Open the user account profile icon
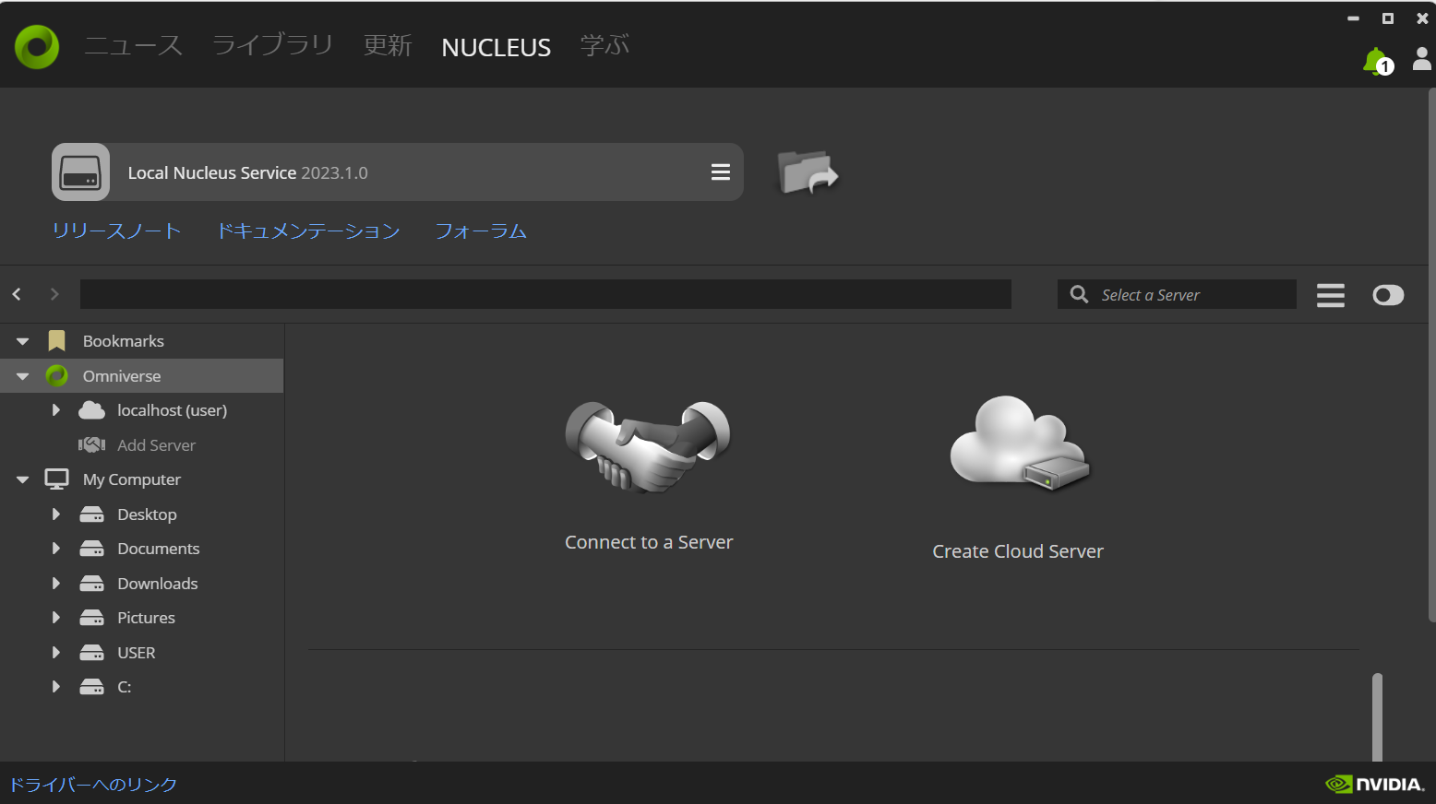The height and width of the screenshot is (804, 1436). click(x=1422, y=59)
